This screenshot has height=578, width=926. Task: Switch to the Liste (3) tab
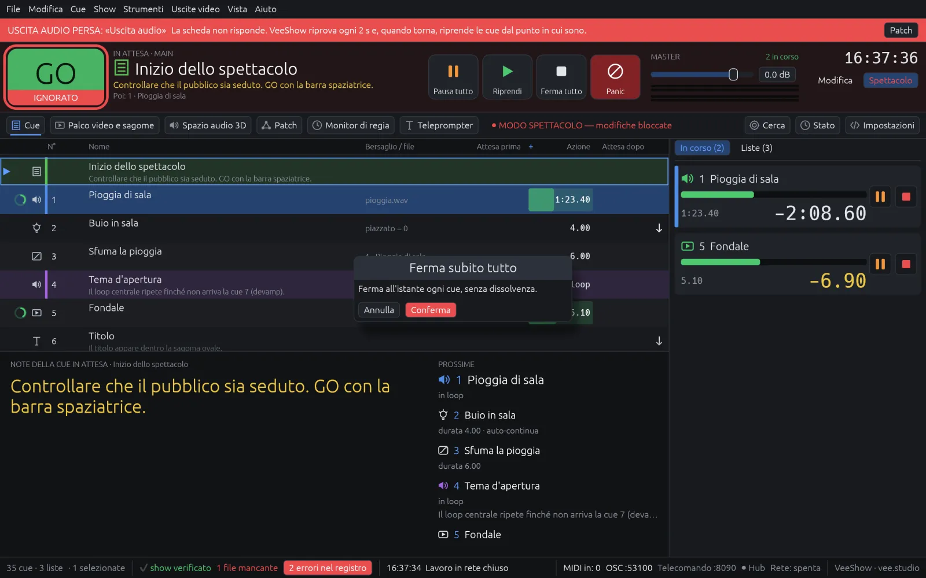[x=756, y=148]
